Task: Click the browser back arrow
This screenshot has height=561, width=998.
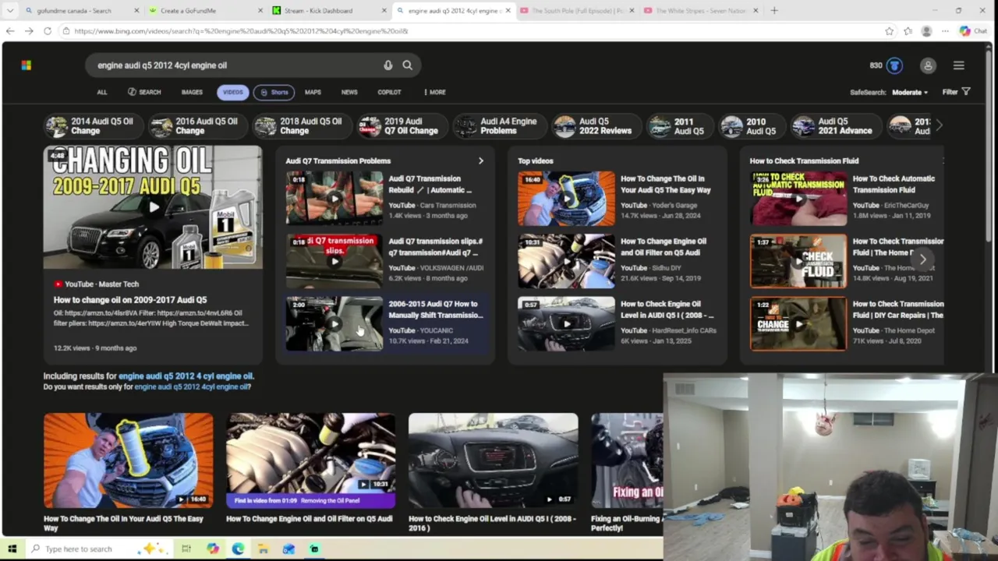Action: (x=10, y=31)
